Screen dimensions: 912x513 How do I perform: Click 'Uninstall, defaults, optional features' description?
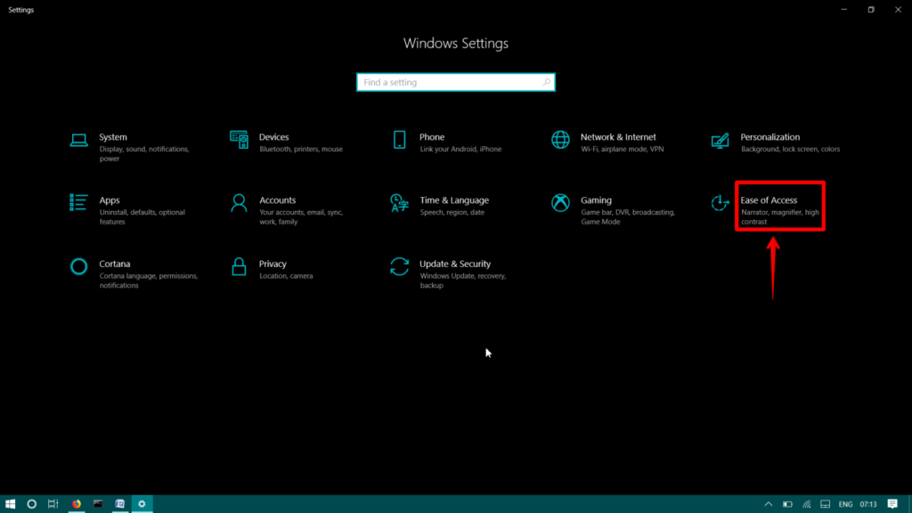tap(142, 217)
